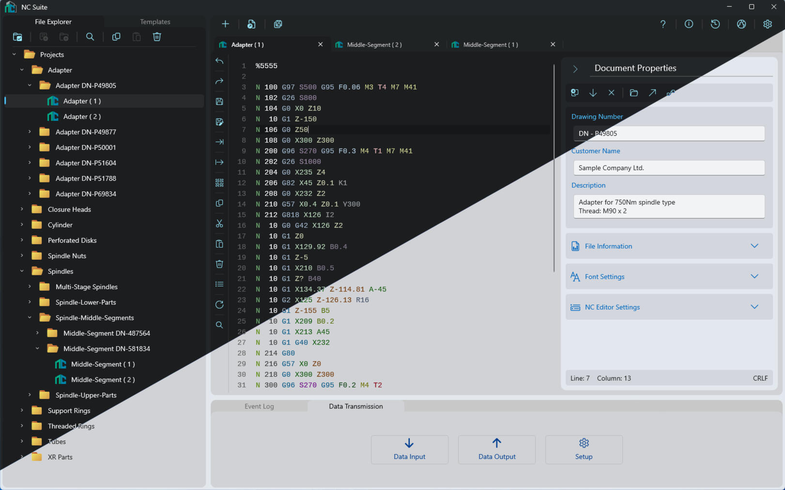
Task: Select the Redo icon
Action: pyautogui.click(x=219, y=81)
